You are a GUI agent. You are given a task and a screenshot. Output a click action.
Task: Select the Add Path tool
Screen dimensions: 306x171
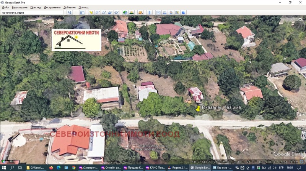point(104,13)
